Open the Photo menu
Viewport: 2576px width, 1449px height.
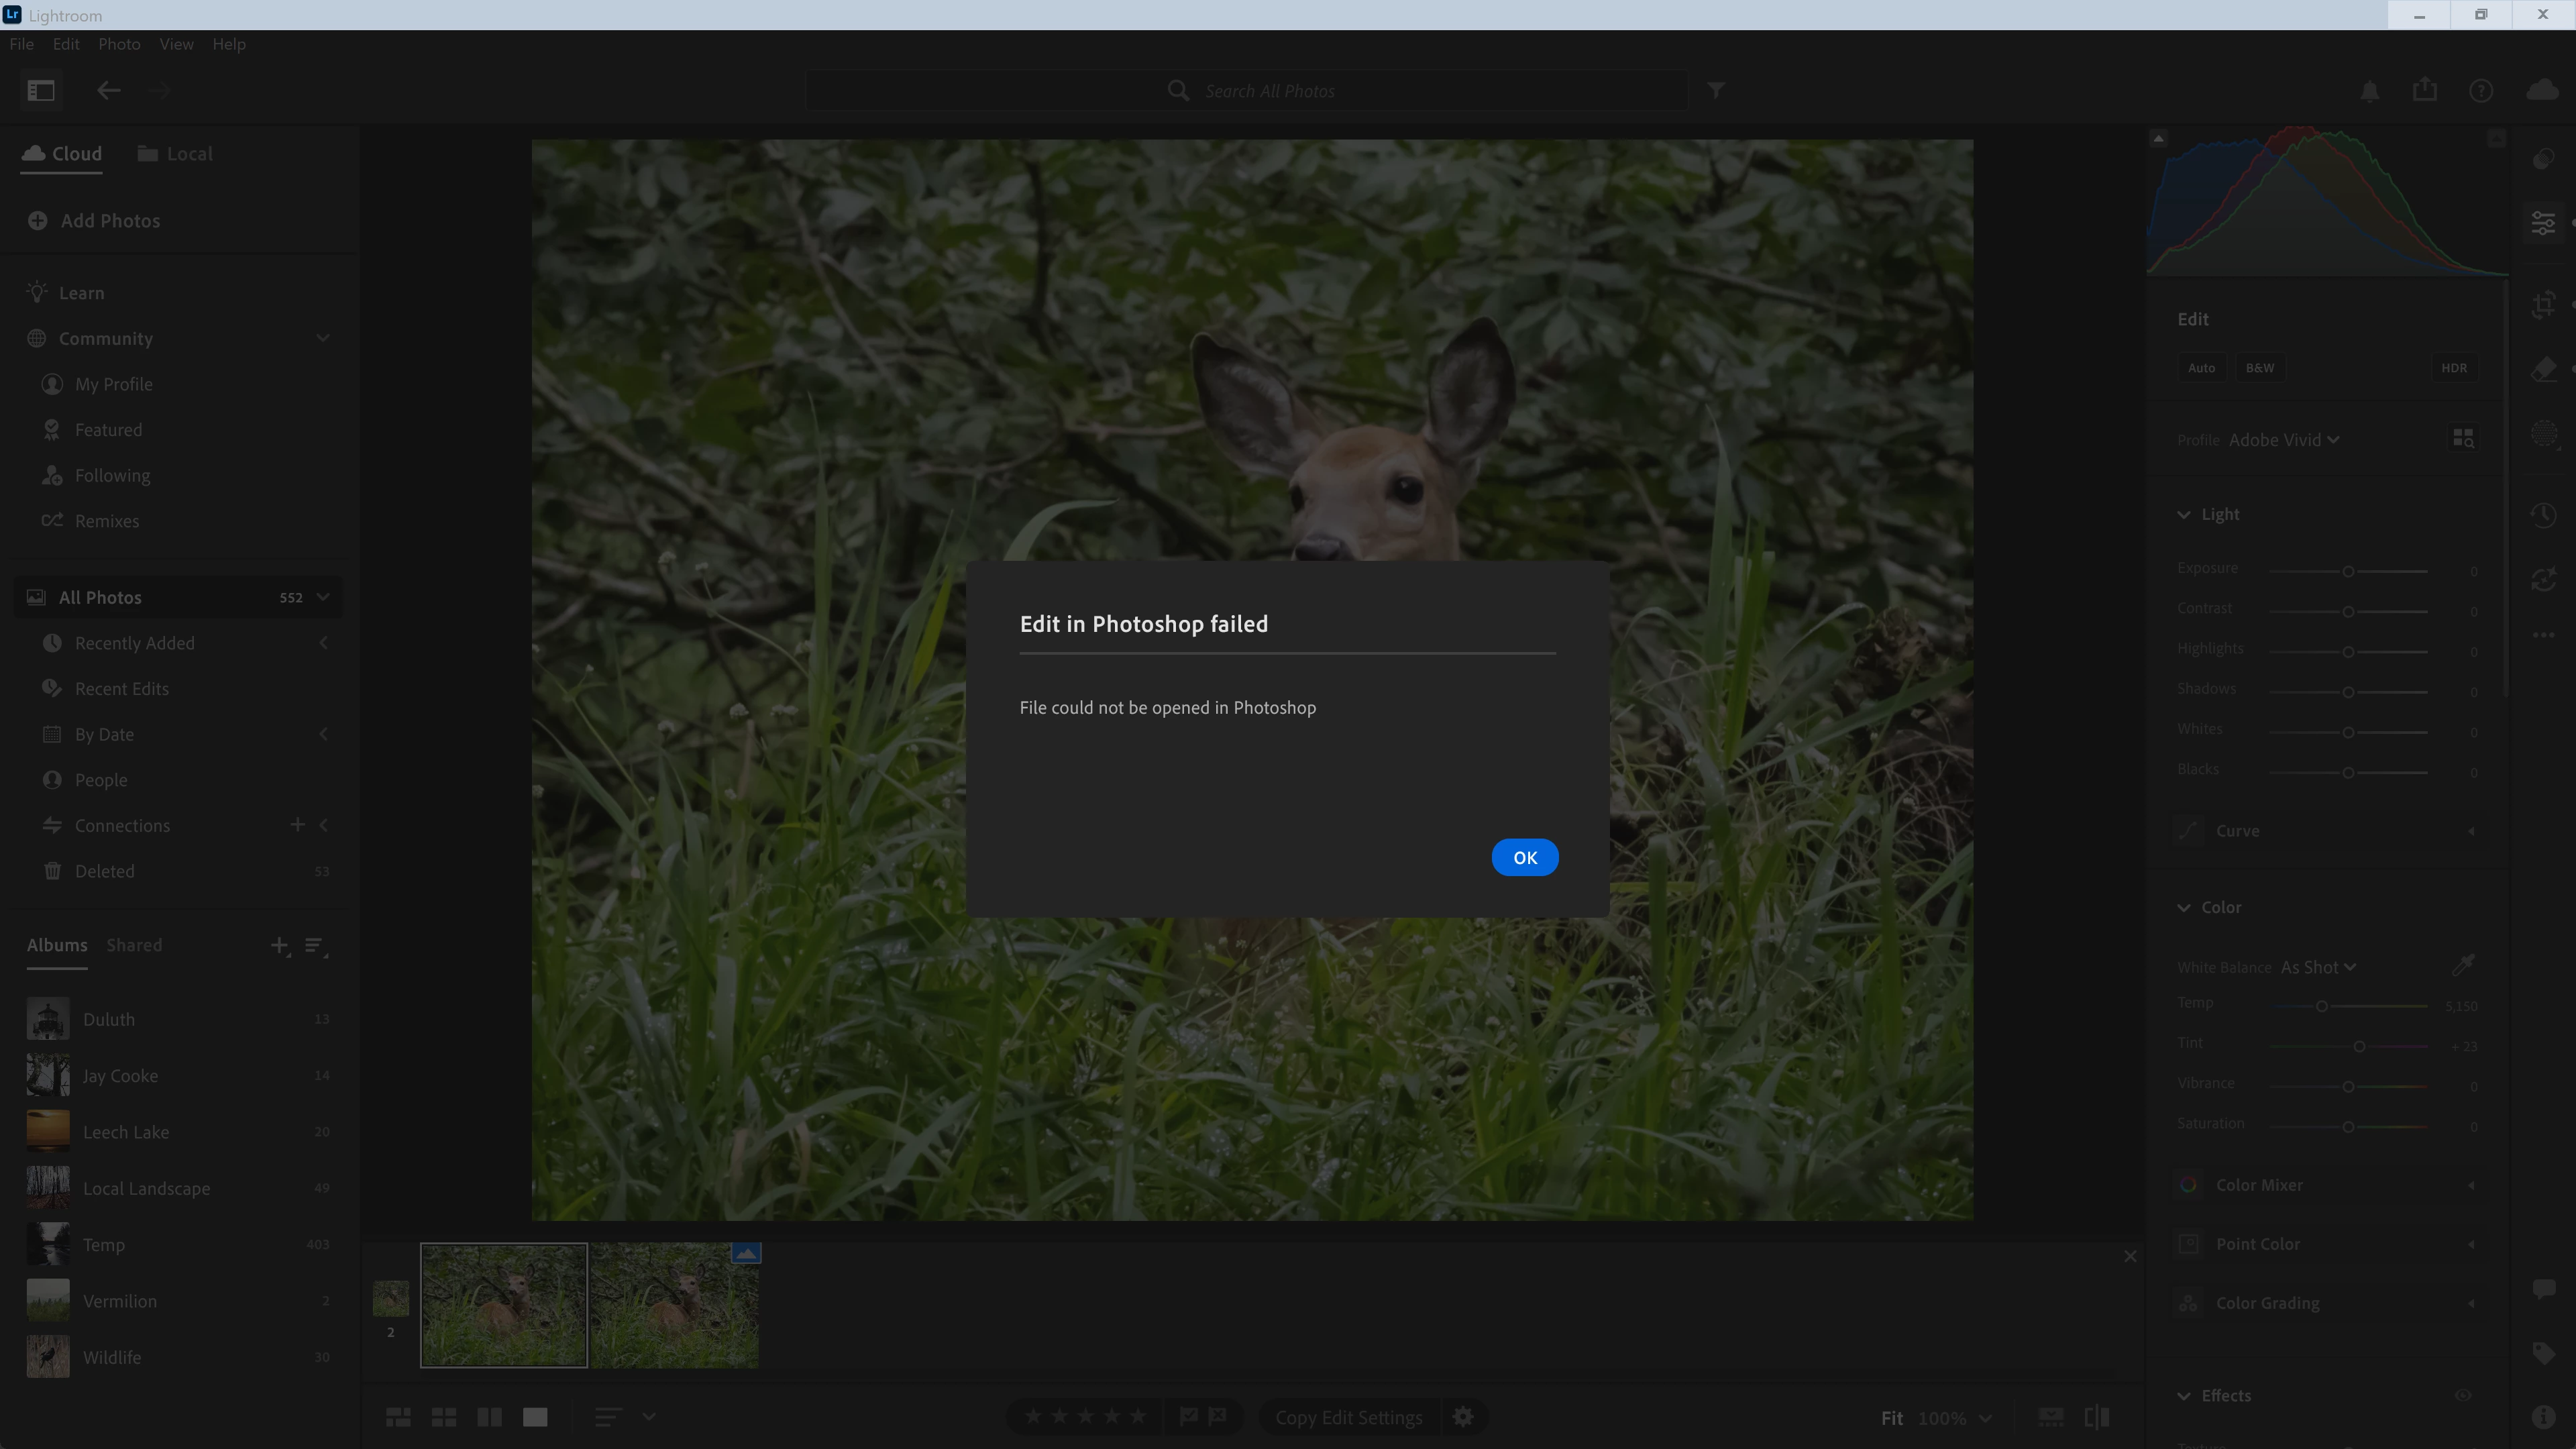119,44
